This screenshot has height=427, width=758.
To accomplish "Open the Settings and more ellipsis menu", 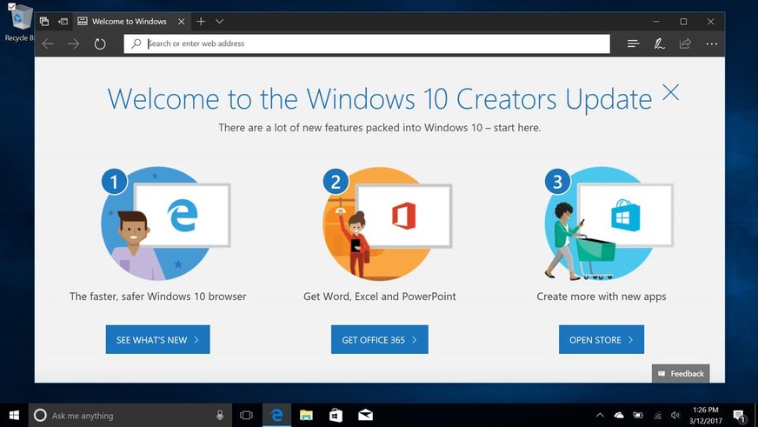I will click(x=711, y=43).
